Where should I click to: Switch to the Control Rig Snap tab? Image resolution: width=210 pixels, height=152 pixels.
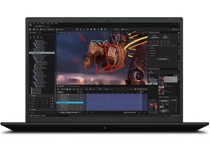[154, 33]
